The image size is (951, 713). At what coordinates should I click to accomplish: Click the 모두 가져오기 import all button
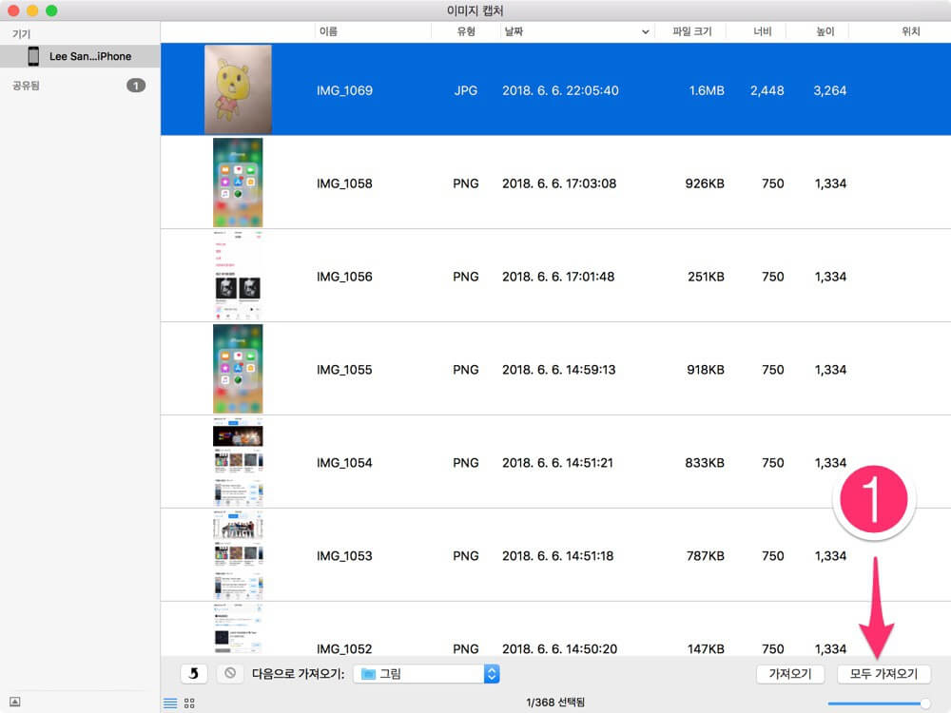(x=883, y=674)
